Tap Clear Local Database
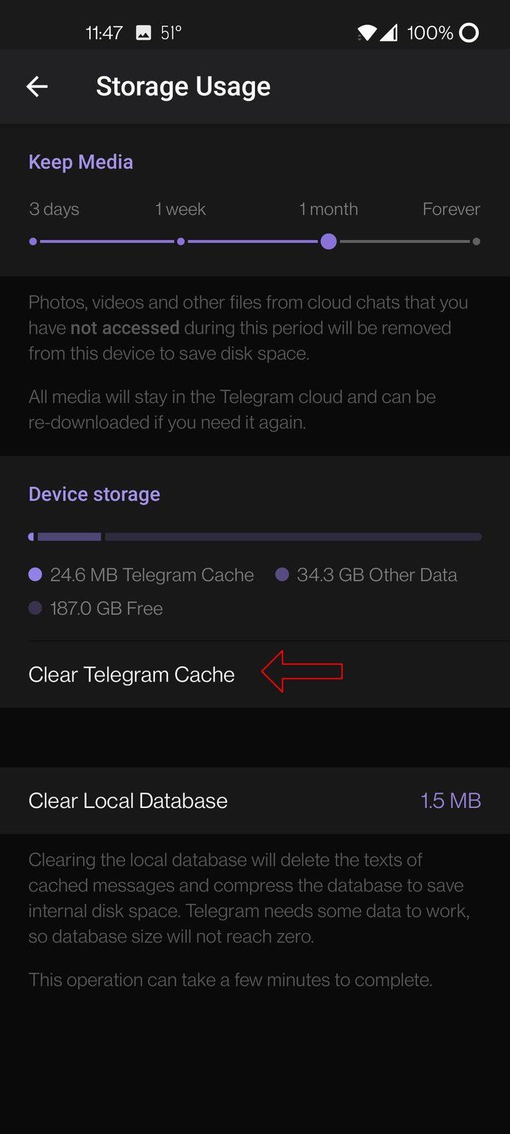The image size is (510, 1134). (x=127, y=801)
